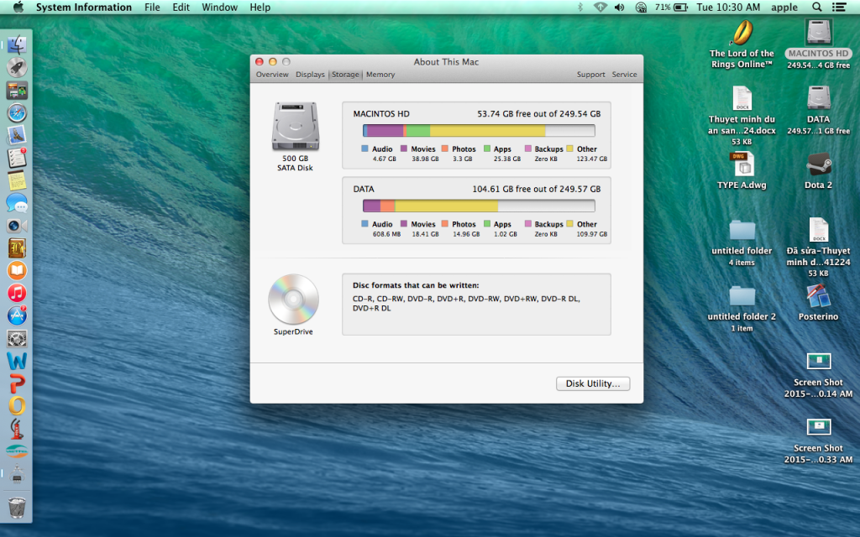Open the File menu
Viewport: 860px width, 537px height.
coord(152,7)
